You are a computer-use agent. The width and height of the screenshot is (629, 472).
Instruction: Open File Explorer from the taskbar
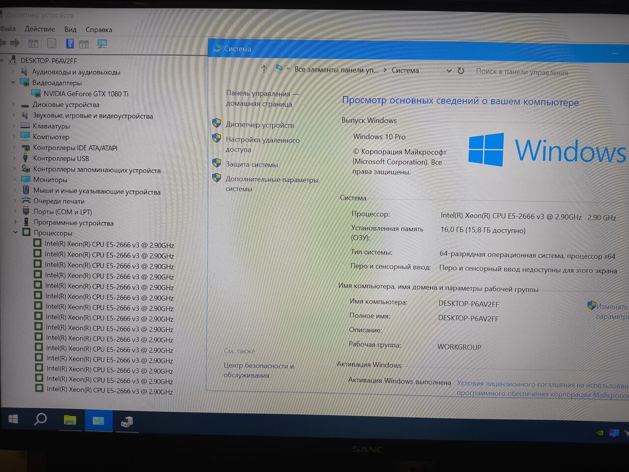click(x=70, y=420)
